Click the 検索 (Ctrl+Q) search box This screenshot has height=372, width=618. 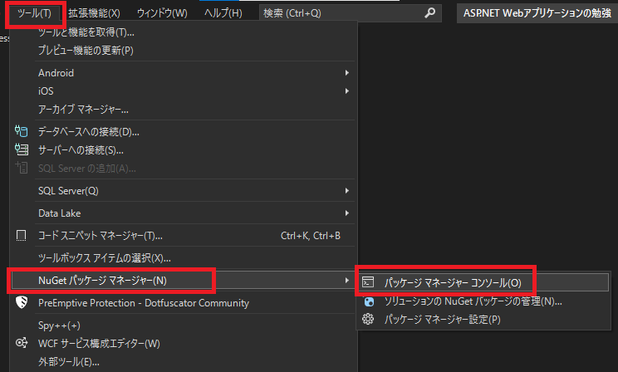(x=350, y=13)
